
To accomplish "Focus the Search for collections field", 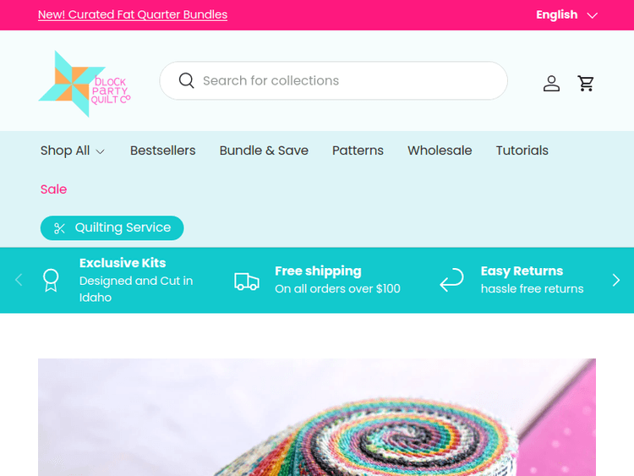I will pos(334,80).
